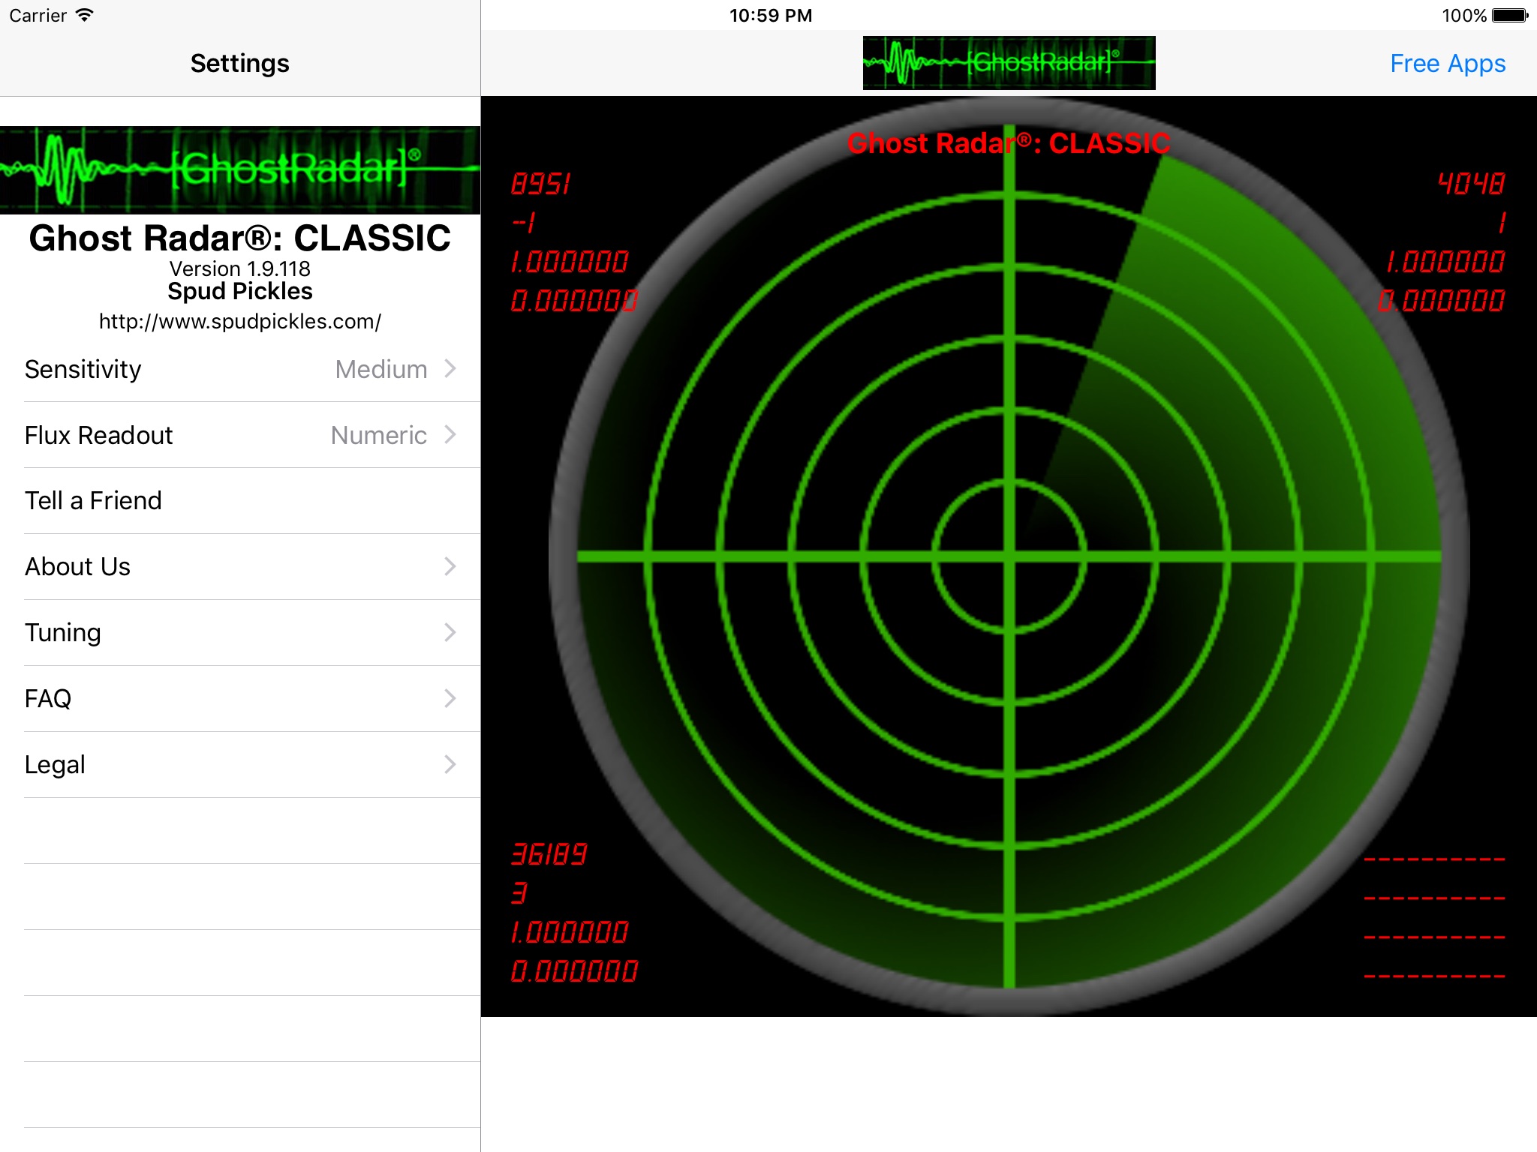Change the Numeric flux readout value
The height and width of the screenshot is (1152, 1537).
click(379, 435)
